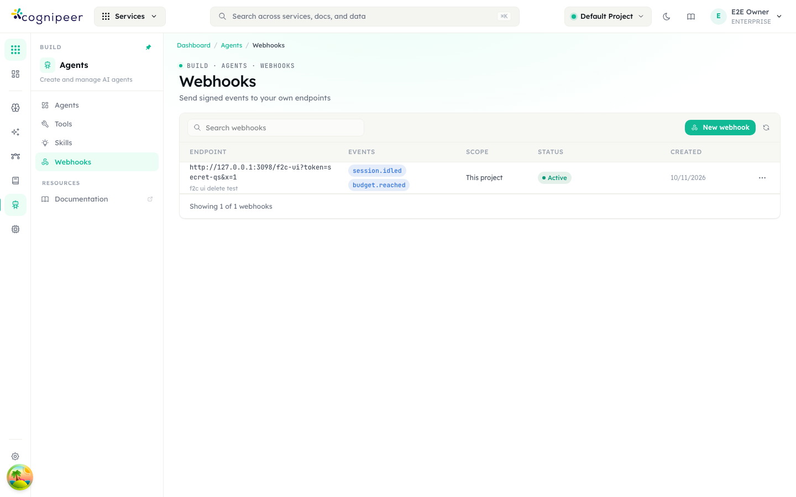Click the dashboard tiles icon in left rail
796x497 pixels.
coord(15,74)
